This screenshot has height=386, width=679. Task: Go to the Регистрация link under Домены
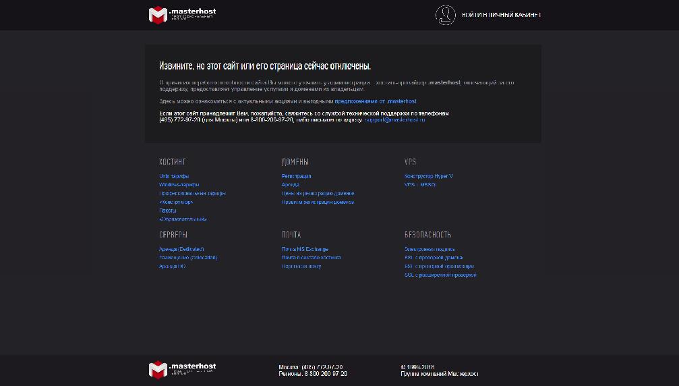tap(296, 176)
